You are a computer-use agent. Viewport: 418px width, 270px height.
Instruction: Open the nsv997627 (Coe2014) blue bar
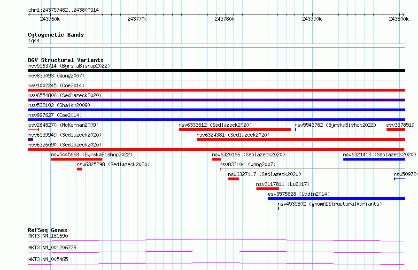tap(216, 120)
